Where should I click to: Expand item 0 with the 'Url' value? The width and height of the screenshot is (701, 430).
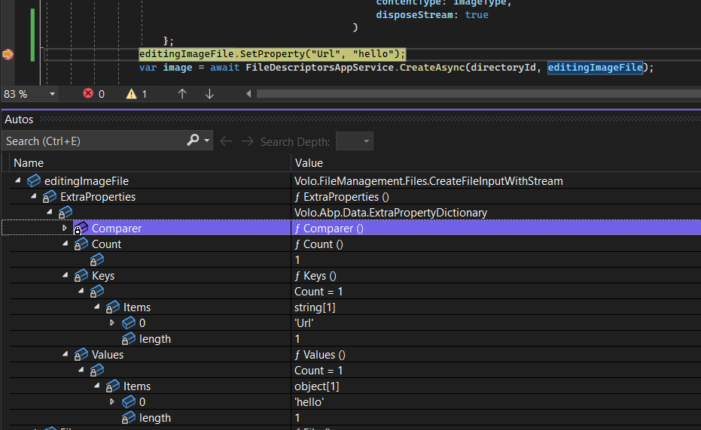[x=112, y=323]
